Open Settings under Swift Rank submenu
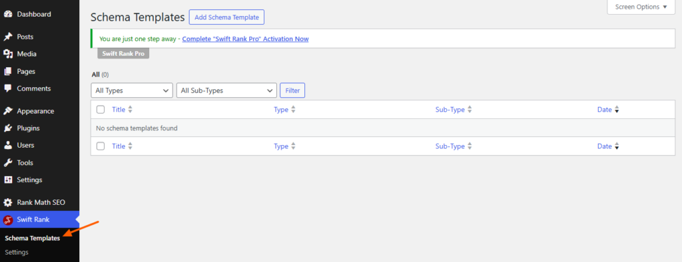Screen dimensions: 682x262 point(17,252)
